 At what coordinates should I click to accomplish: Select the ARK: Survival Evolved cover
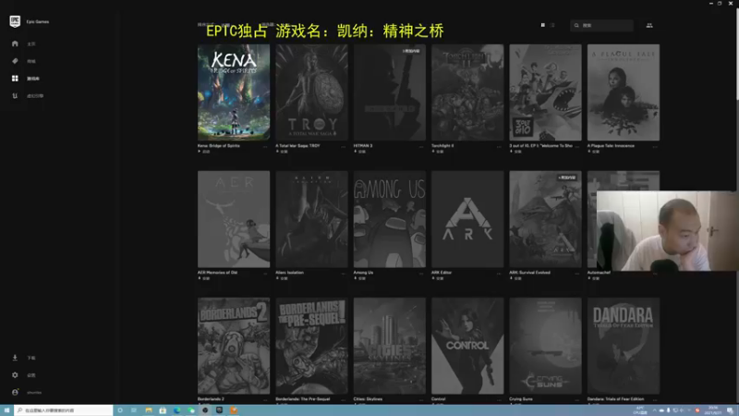(x=545, y=219)
